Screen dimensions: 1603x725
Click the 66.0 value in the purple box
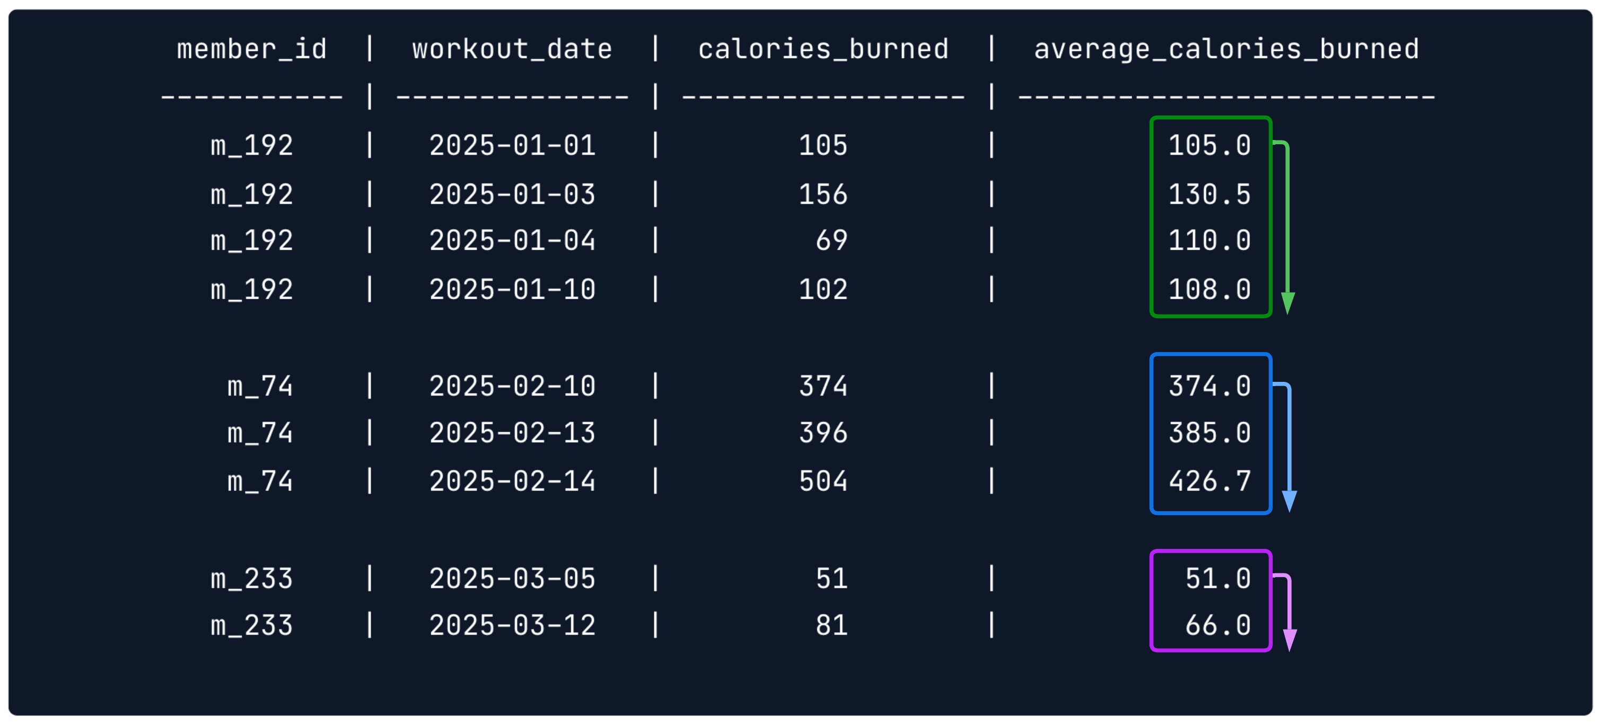click(1217, 625)
